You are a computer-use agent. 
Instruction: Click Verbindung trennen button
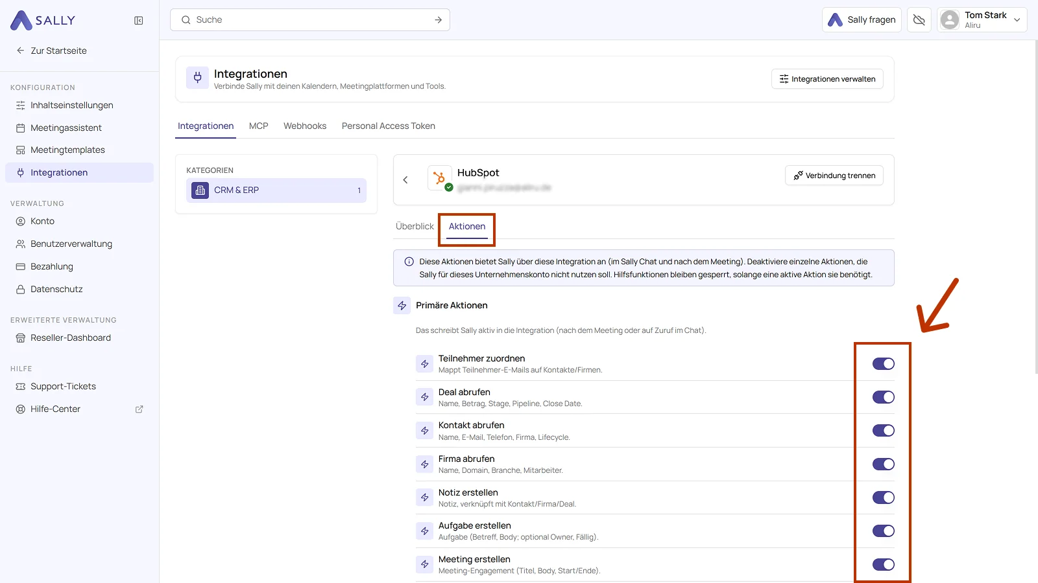click(x=834, y=176)
